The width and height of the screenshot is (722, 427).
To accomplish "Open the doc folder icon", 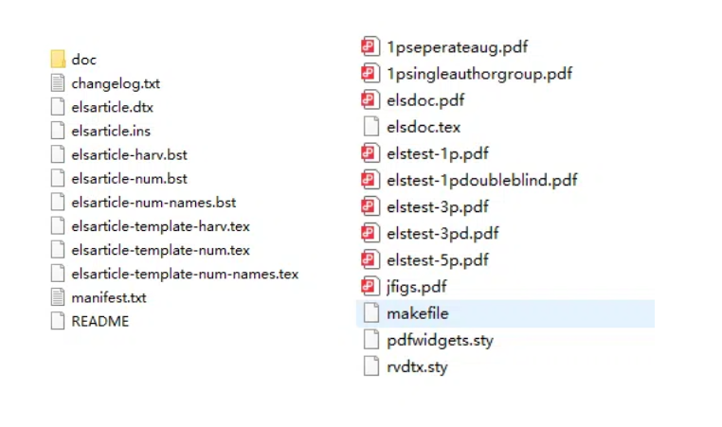I will [58, 60].
